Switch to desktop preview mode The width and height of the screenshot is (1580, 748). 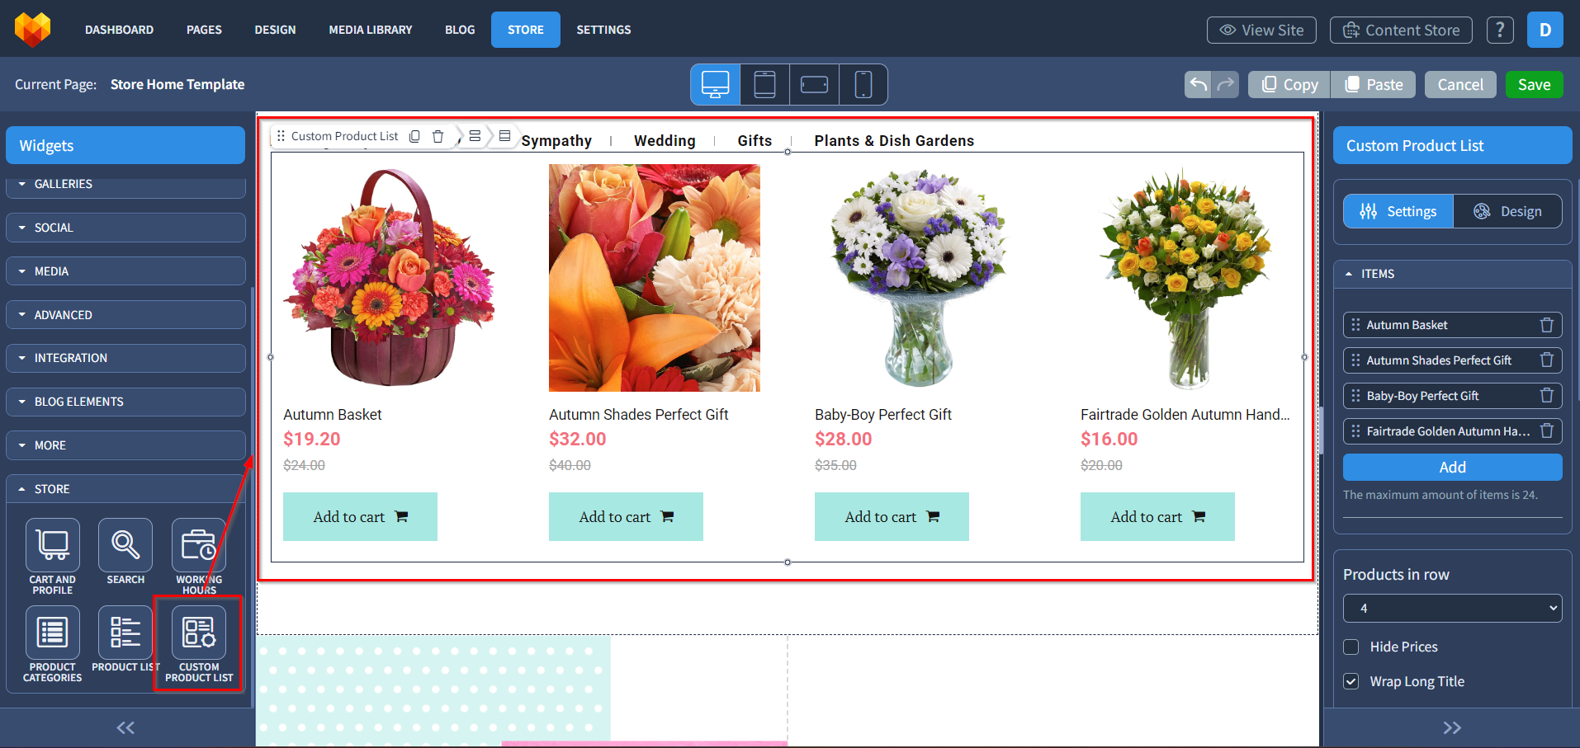tap(715, 84)
